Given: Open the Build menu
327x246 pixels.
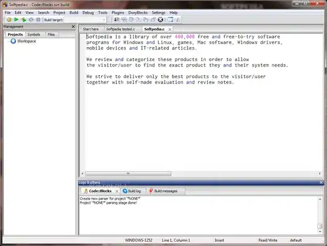Looking at the screenshot, I should (x=74, y=13).
